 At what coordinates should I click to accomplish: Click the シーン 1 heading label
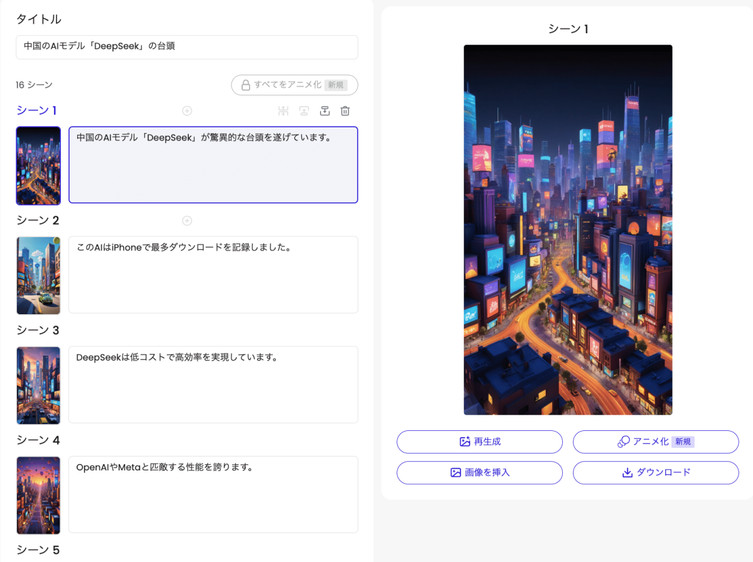coord(36,110)
